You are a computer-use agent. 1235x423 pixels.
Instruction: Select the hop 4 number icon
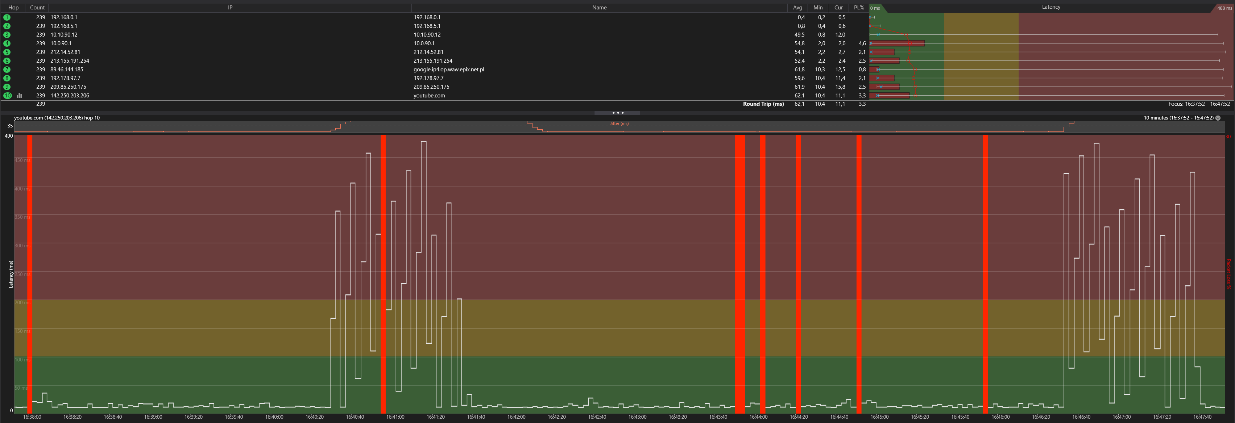[x=7, y=43]
